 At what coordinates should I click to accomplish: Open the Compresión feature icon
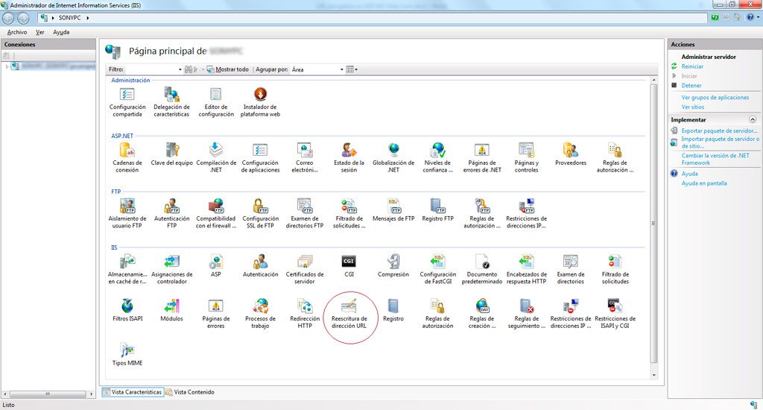point(393,262)
